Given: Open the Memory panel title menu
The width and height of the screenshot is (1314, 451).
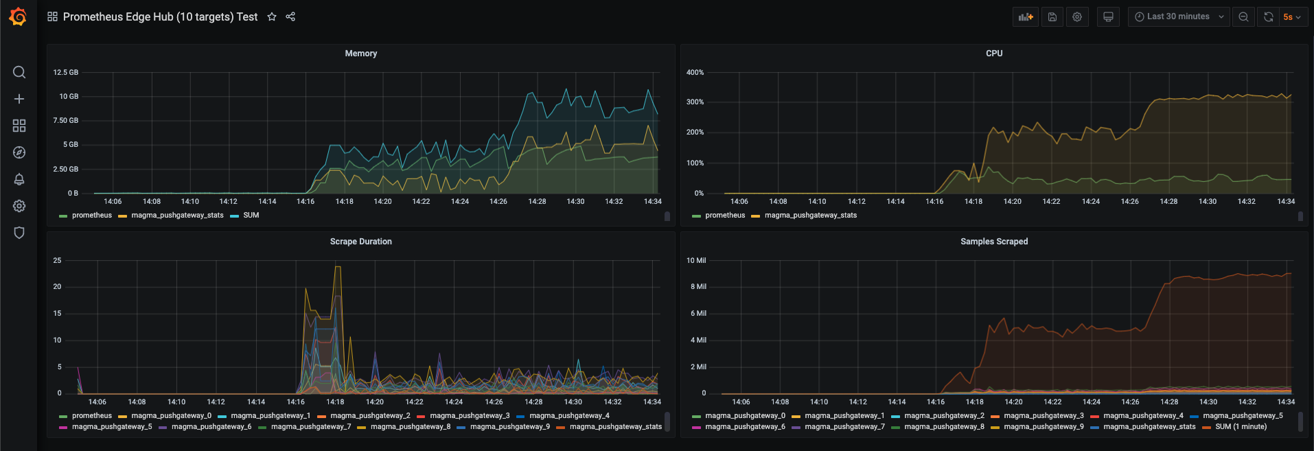Looking at the screenshot, I should point(360,54).
